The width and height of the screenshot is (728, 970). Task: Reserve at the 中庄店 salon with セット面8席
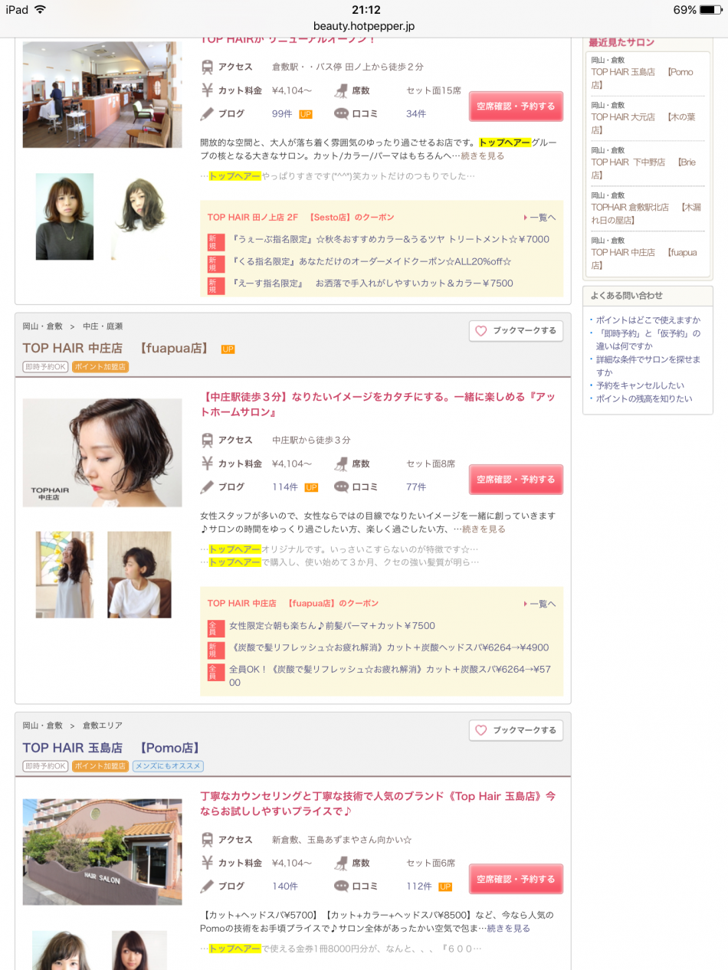[516, 480]
